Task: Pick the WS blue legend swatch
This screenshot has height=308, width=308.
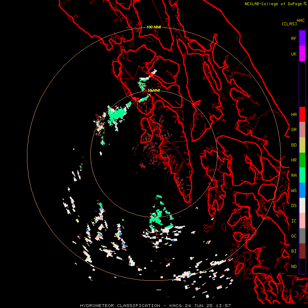Action: click(302, 190)
